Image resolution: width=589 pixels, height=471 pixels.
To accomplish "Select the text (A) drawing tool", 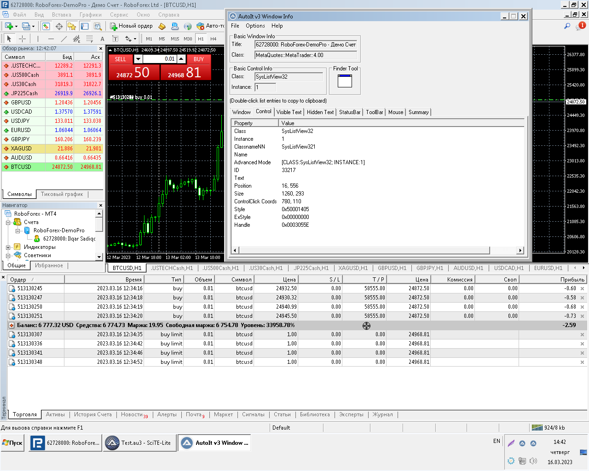I will click(x=102, y=39).
